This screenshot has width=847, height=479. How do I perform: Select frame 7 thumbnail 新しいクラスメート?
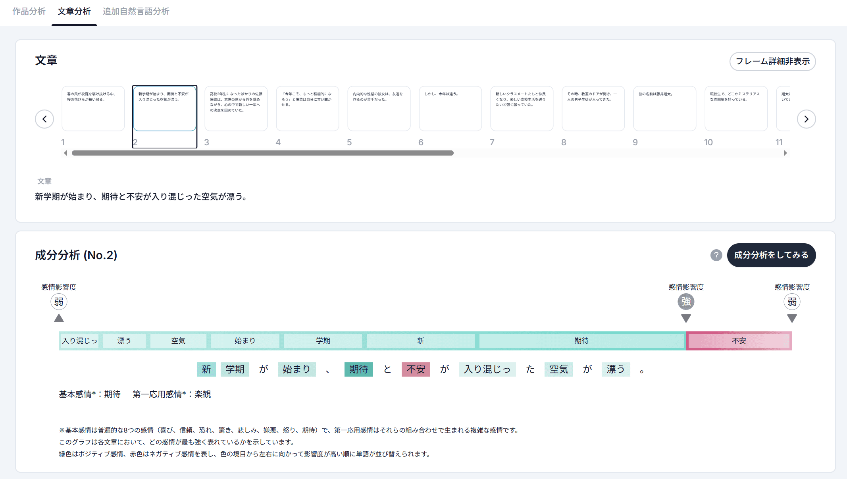click(522, 109)
